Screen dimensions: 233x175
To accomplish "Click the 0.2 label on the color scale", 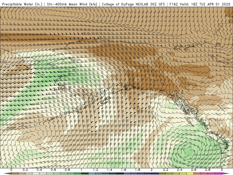I will 25,170.
